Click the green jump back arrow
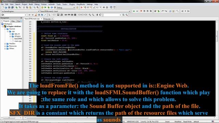This screenshot has height=123, width=219. coord(134,11)
